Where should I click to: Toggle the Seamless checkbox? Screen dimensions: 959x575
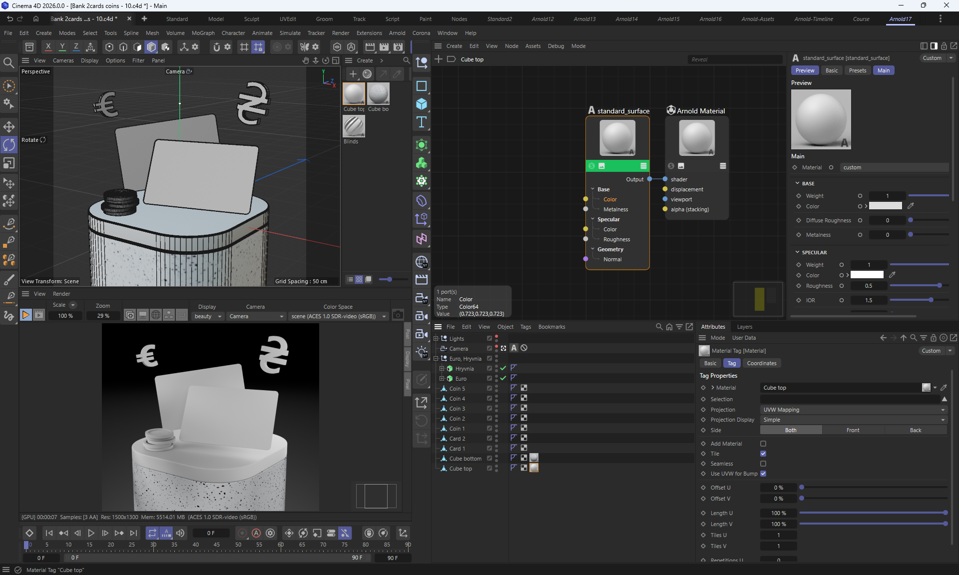coord(763,464)
